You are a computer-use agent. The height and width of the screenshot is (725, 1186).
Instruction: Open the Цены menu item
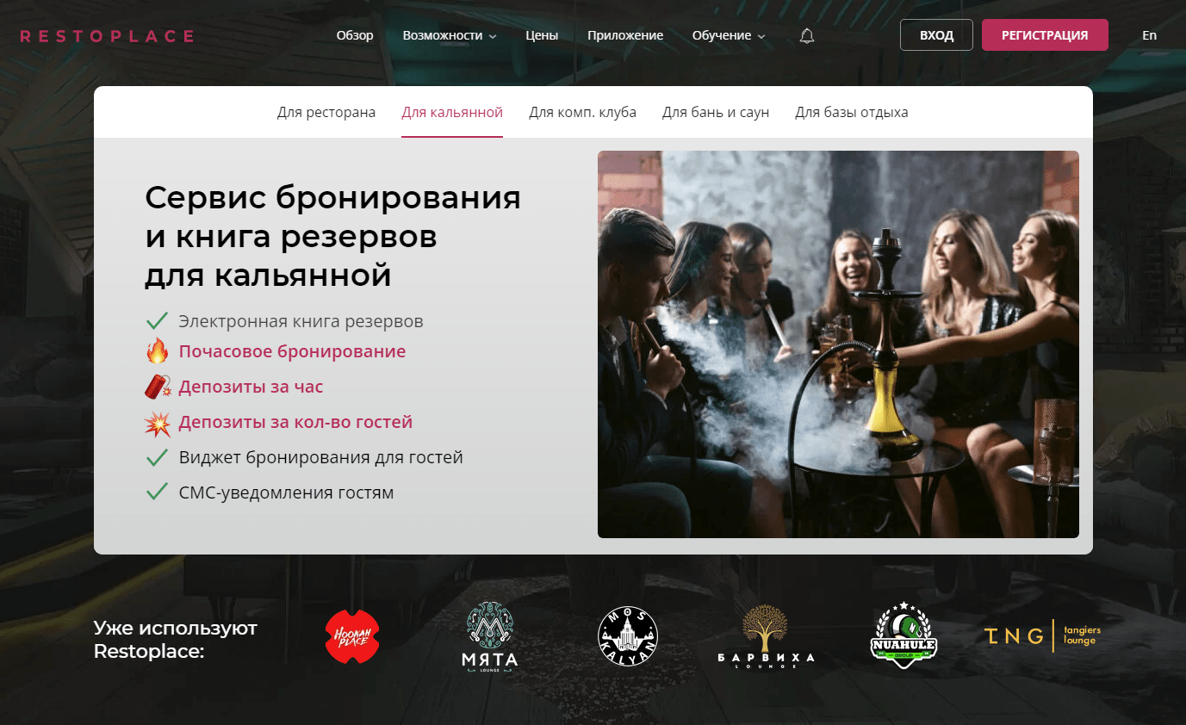tap(541, 35)
